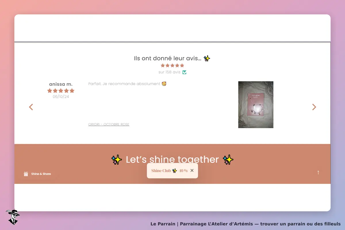Click the back-to-top arrow
Screen dimensions: 345x230
tap(318, 172)
